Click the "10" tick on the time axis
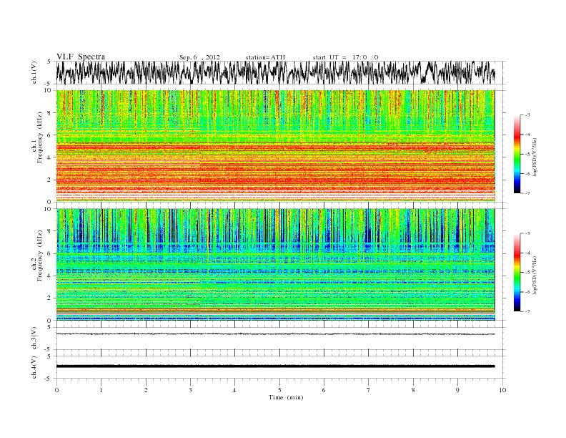This screenshot has width=566, height=438. click(502, 390)
